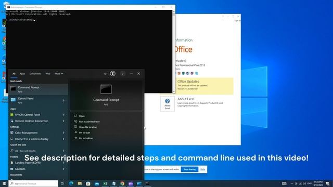This screenshot has height=187, width=333.
Task: Open the Windows Start button
Action: [4, 183]
